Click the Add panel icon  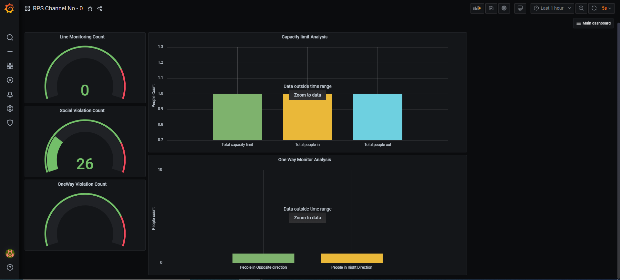tap(477, 8)
